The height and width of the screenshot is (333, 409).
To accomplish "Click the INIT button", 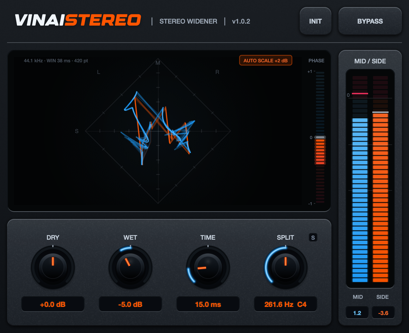I will (315, 21).
